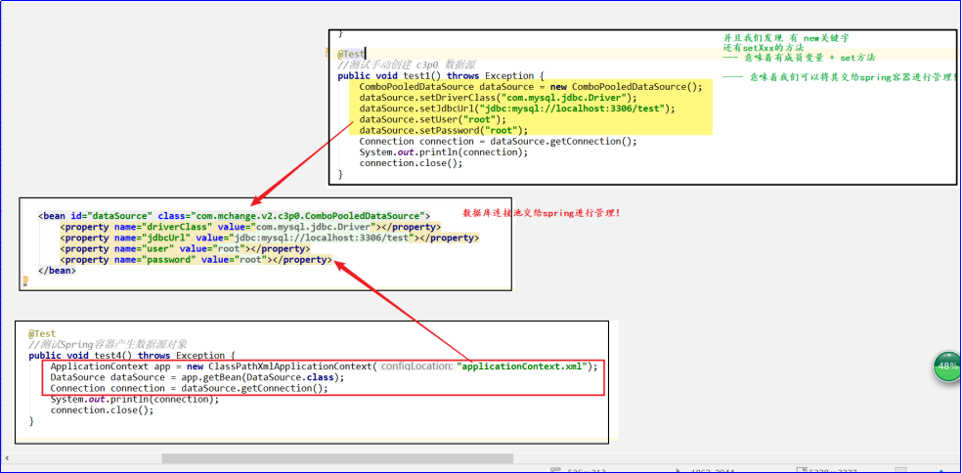962x473 pixels.
Task: Click green note '还有setXxx的方法'
Action: coord(764,48)
